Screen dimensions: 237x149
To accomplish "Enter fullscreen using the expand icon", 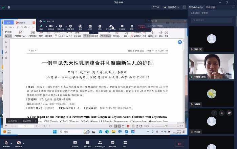I will (184, 7).
